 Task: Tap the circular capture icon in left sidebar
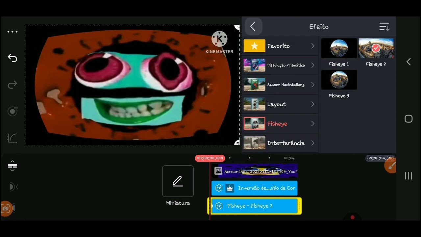12,112
